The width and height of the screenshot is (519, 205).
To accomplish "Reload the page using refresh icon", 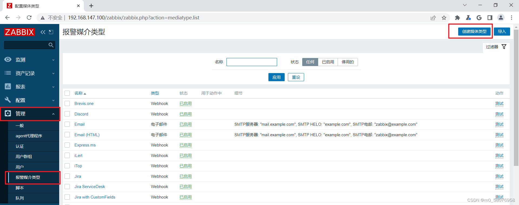I will tap(29, 18).
